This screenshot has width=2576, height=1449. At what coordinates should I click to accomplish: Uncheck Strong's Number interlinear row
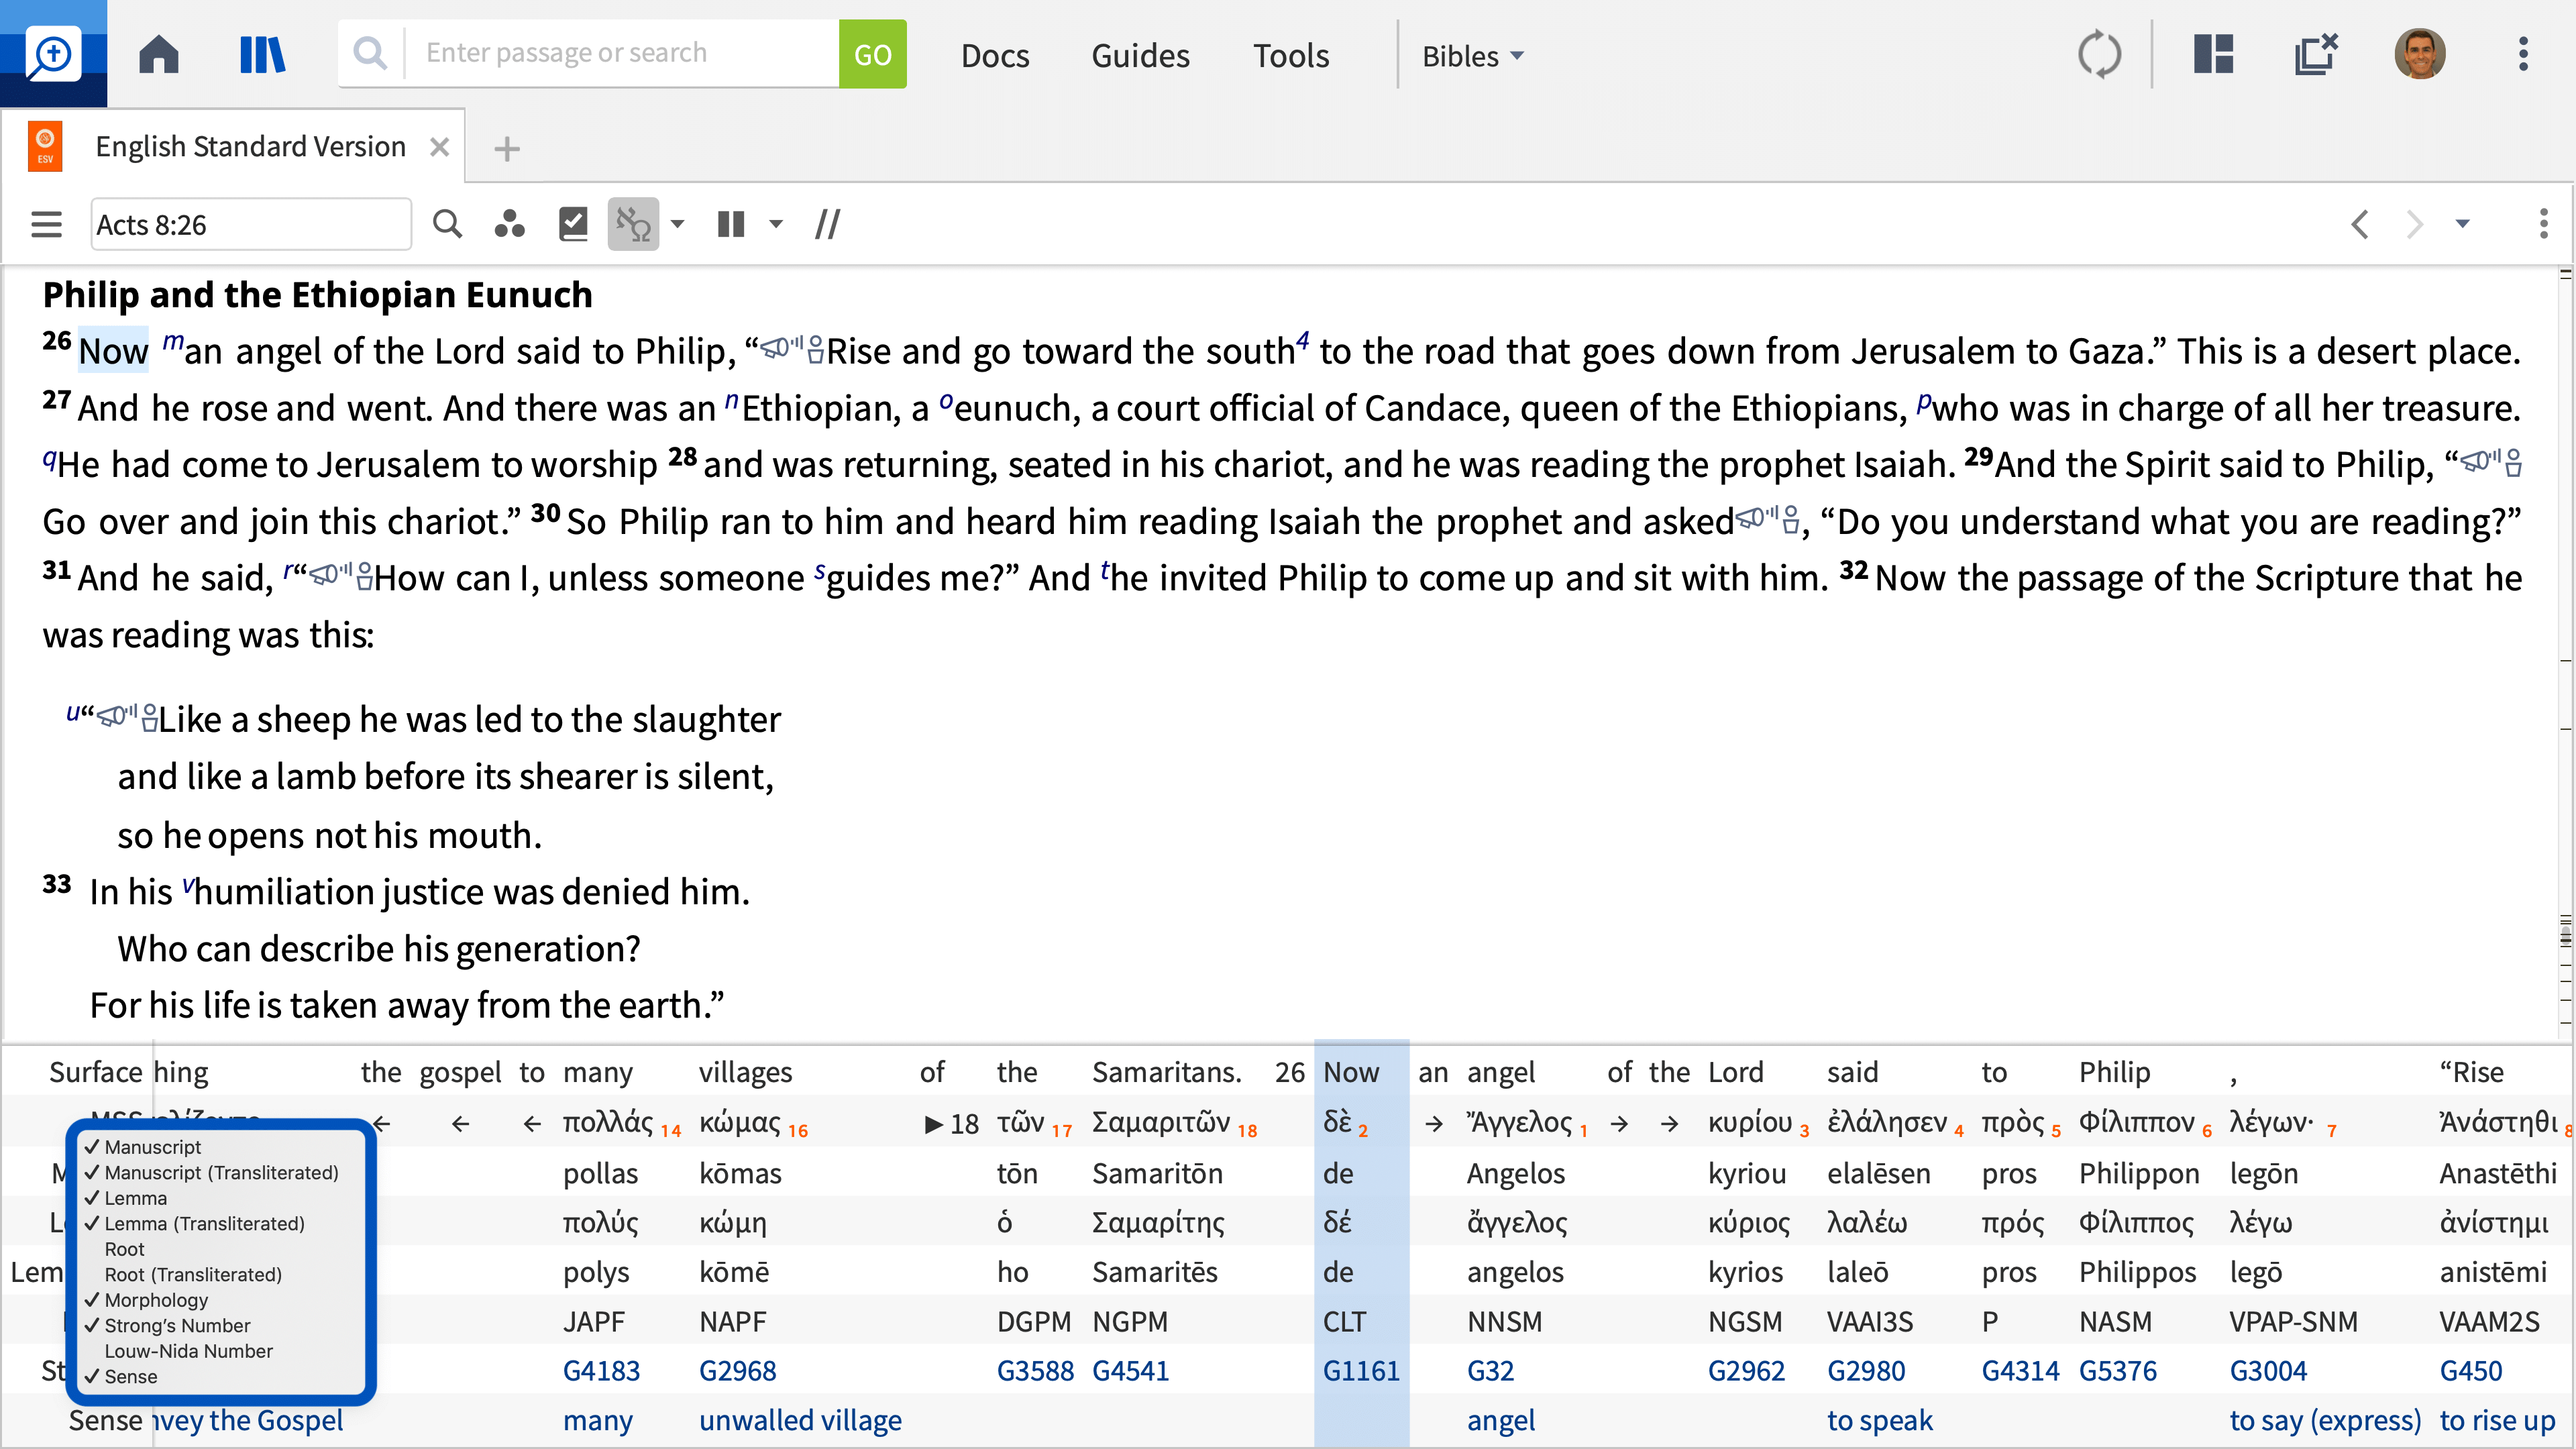tap(177, 1325)
